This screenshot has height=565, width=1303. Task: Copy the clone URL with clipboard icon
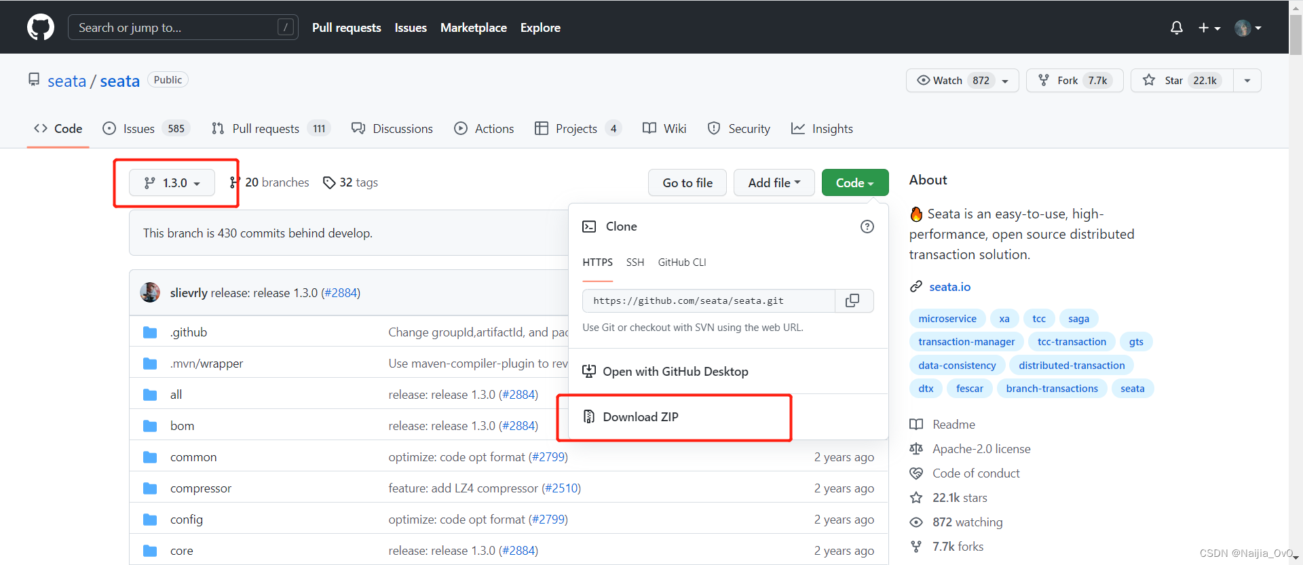click(x=853, y=300)
